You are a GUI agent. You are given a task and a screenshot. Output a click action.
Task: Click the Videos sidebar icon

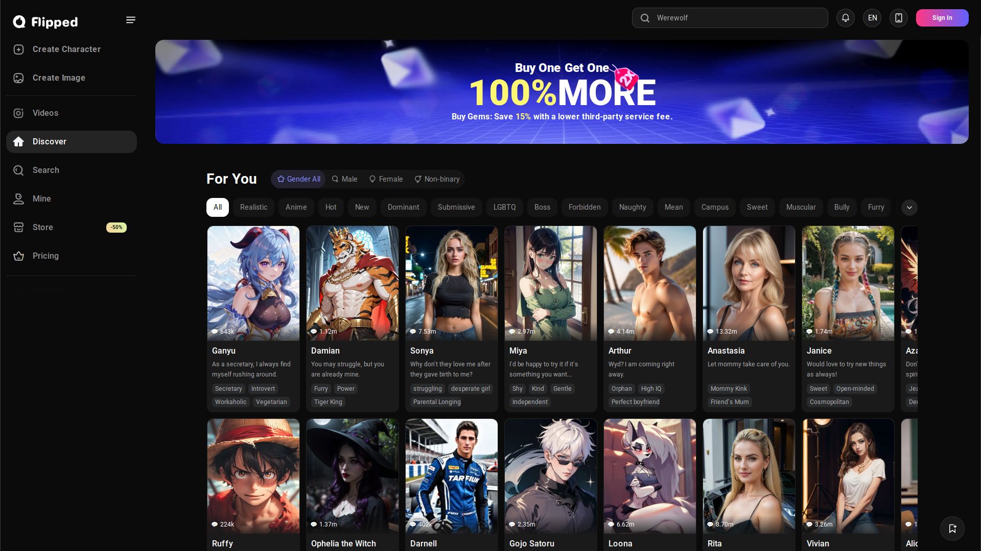[19, 113]
